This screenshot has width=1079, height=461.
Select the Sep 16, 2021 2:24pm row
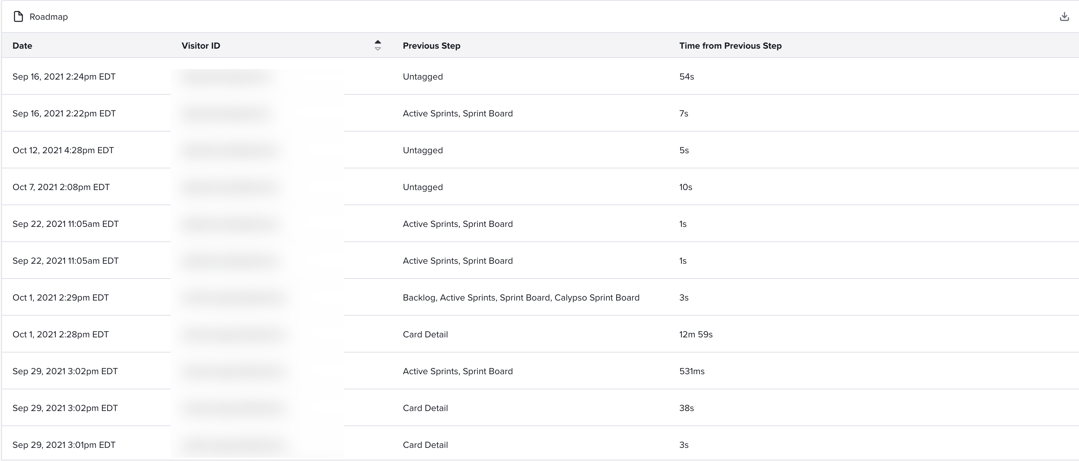pos(540,76)
